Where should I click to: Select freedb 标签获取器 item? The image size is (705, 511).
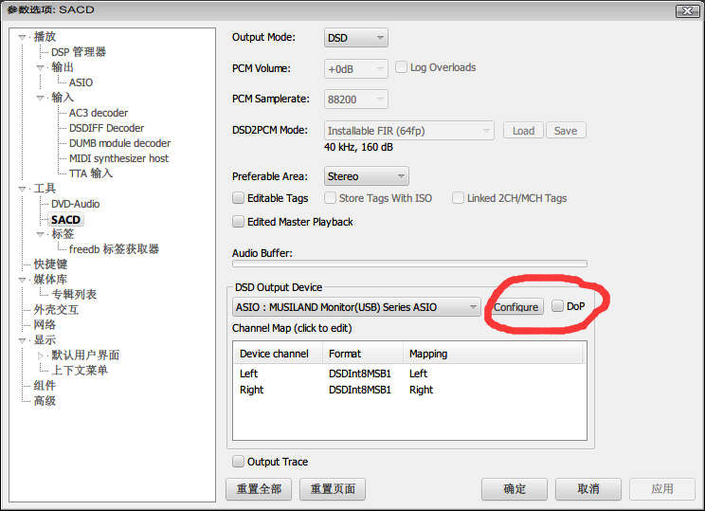click(x=114, y=249)
